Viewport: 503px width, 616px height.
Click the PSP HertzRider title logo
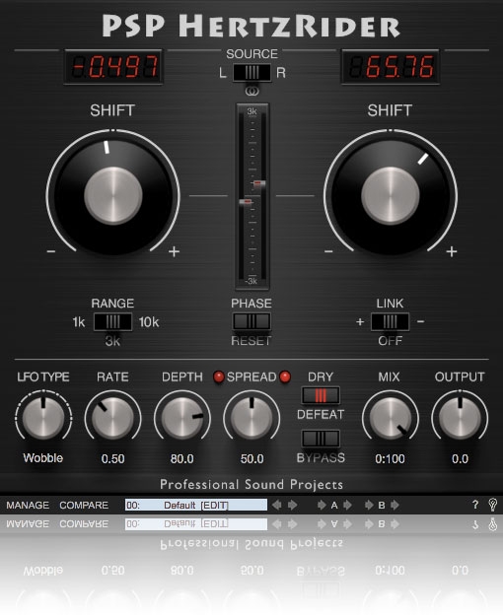[251, 27]
